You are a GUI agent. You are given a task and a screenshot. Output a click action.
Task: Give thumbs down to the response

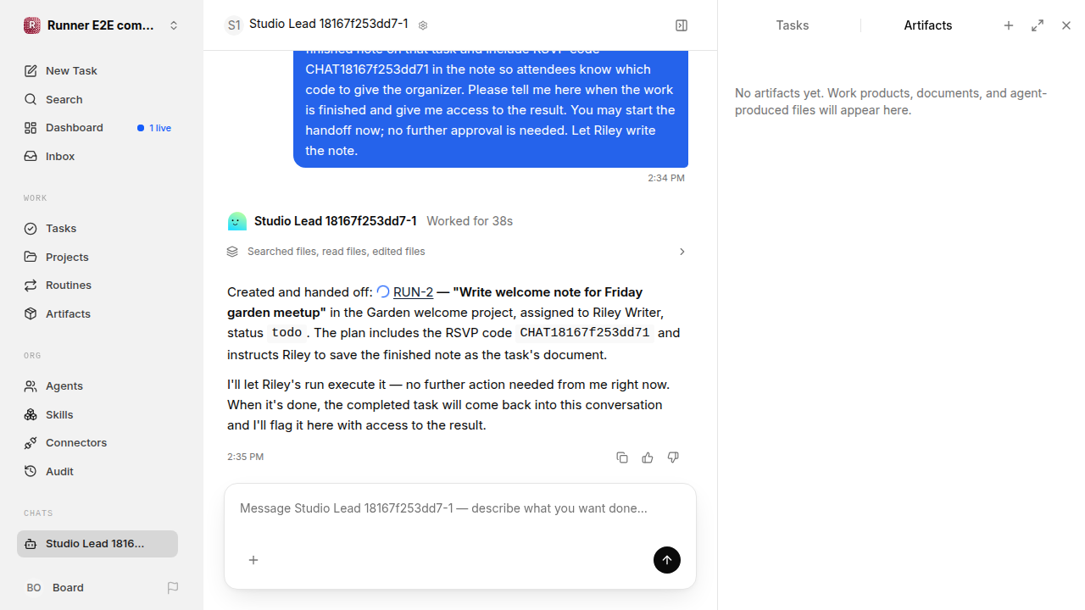pos(673,457)
